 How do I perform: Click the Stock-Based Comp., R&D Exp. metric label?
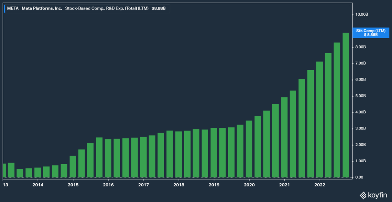tap(107, 8)
